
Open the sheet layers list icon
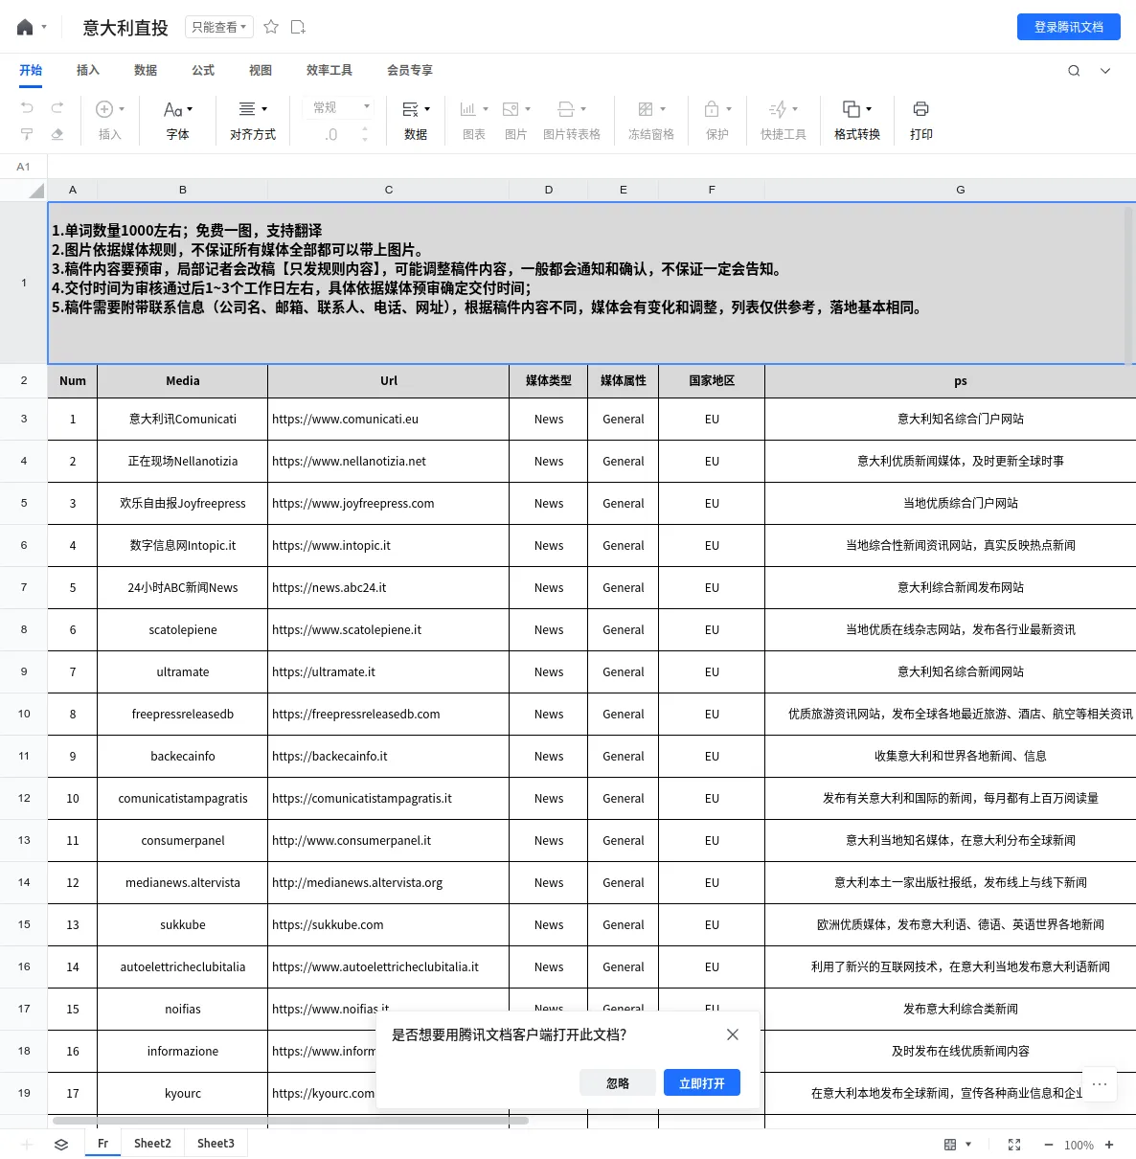[x=61, y=1145]
